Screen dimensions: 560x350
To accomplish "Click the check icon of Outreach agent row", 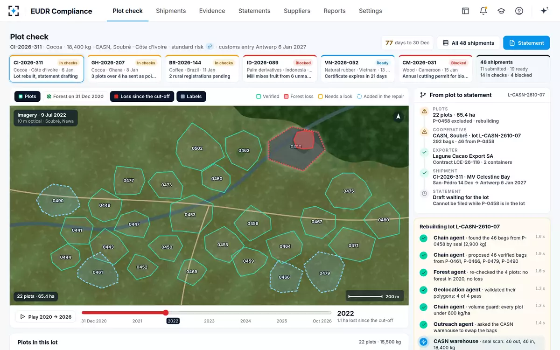I will tap(424, 324).
